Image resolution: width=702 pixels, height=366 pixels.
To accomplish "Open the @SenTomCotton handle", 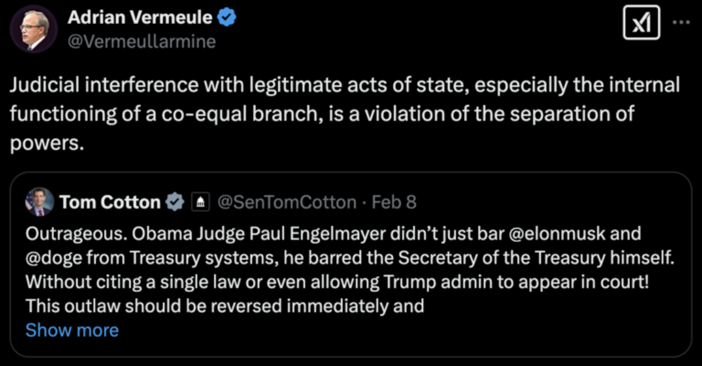I will pyautogui.click(x=287, y=203).
